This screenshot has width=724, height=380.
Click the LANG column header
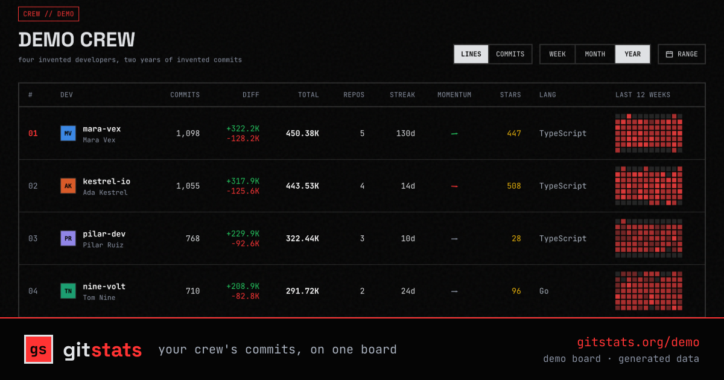click(548, 95)
